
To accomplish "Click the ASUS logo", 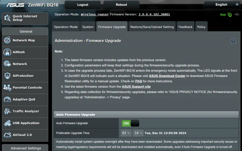I will coord(15,5).
